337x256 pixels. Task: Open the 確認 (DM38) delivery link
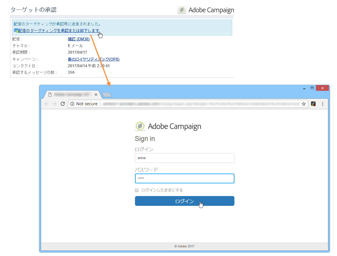[79, 39]
